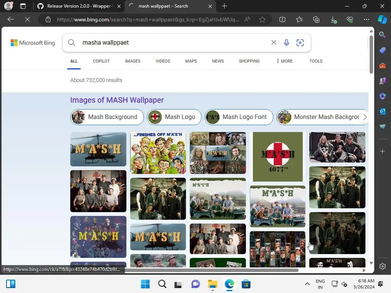Open File Explorer from the taskbar
This screenshot has width=391, height=293.
[212, 284]
